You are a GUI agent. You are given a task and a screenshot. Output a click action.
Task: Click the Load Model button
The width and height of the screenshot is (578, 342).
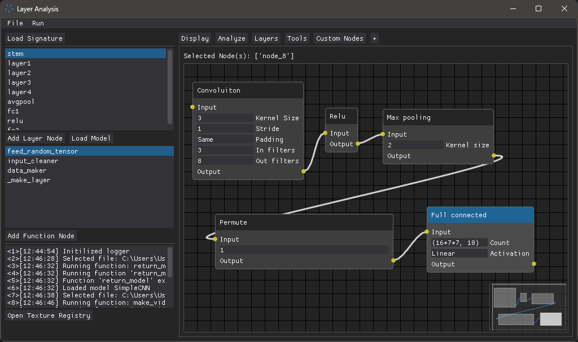pos(90,138)
